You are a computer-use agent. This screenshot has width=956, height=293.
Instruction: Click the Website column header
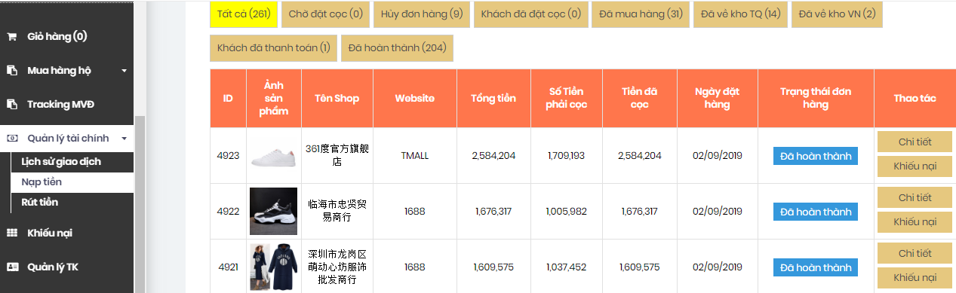point(415,99)
